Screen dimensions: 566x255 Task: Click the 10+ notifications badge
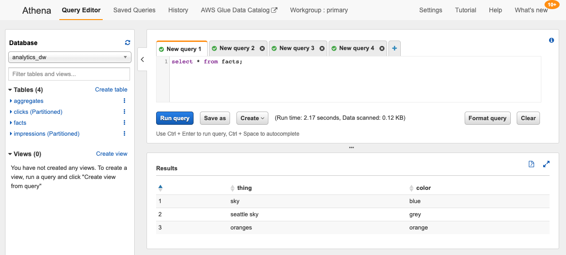coord(552,5)
